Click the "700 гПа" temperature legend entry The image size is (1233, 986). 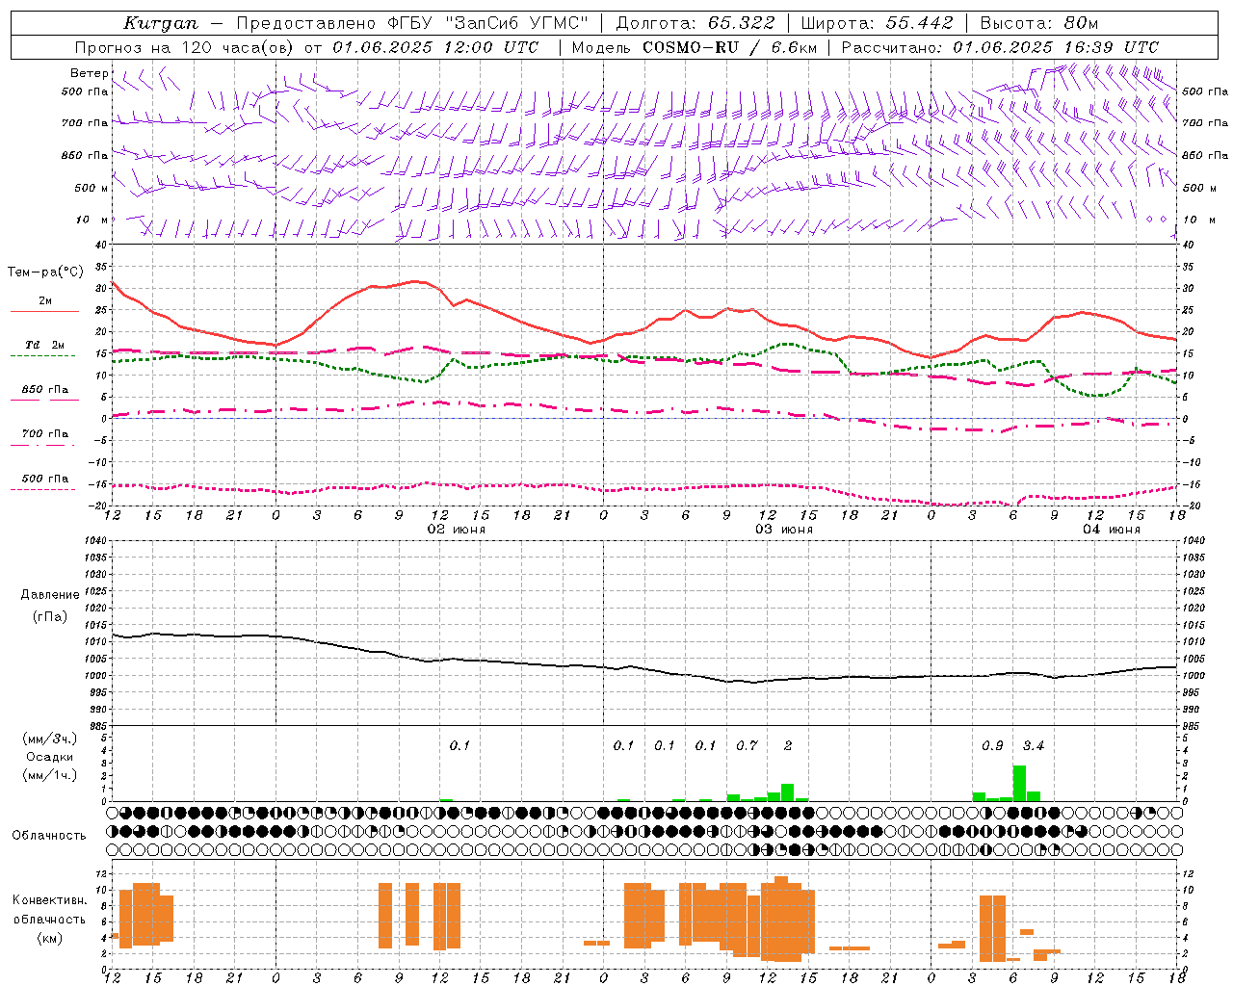pyautogui.click(x=45, y=433)
